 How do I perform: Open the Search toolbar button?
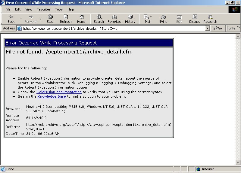tap(99, 19)
